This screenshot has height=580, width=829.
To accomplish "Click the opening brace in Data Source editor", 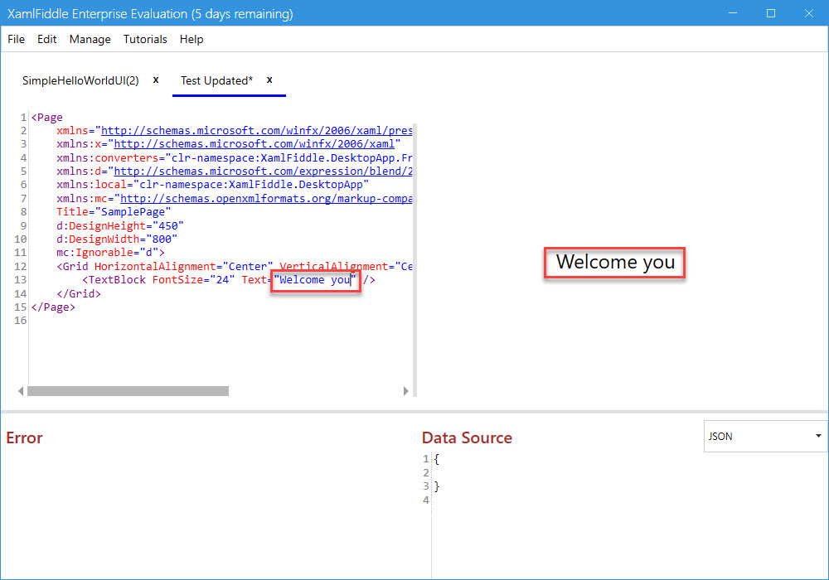I will tap(437, 459).
